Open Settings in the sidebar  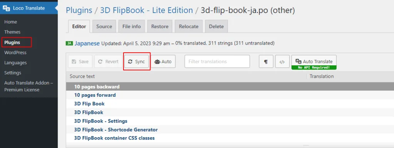(13, 73)
